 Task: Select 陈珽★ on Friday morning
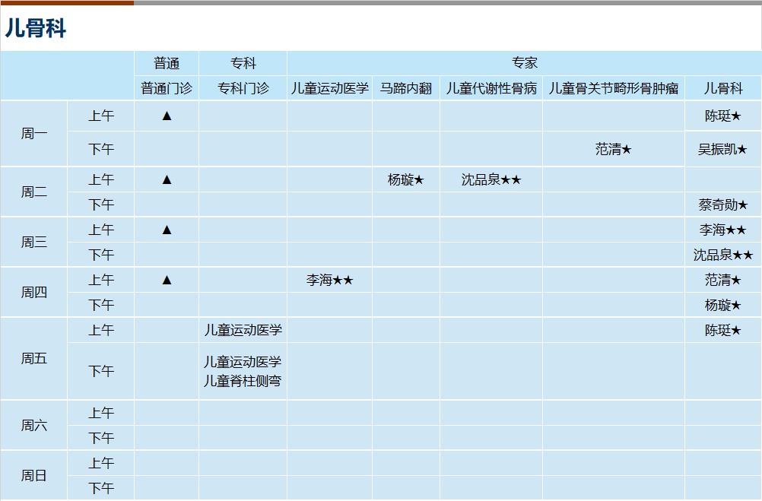tap(722, 330)
